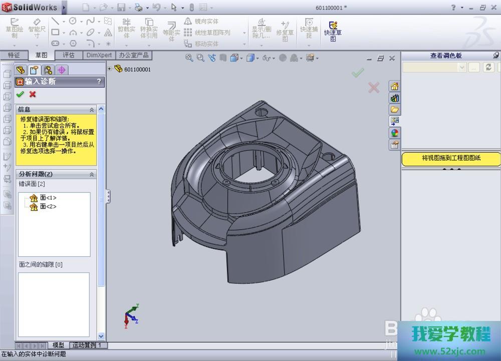Switch to the 特征 ribbon tab
The height and width of the screenshot is (361, 501).
click(x=14, y=55)
